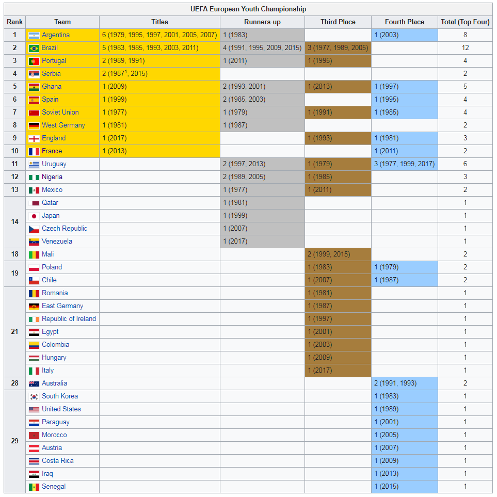Screen dimensions: 497x497
Task: Click the Argentina flag icon
Action: 34,36
